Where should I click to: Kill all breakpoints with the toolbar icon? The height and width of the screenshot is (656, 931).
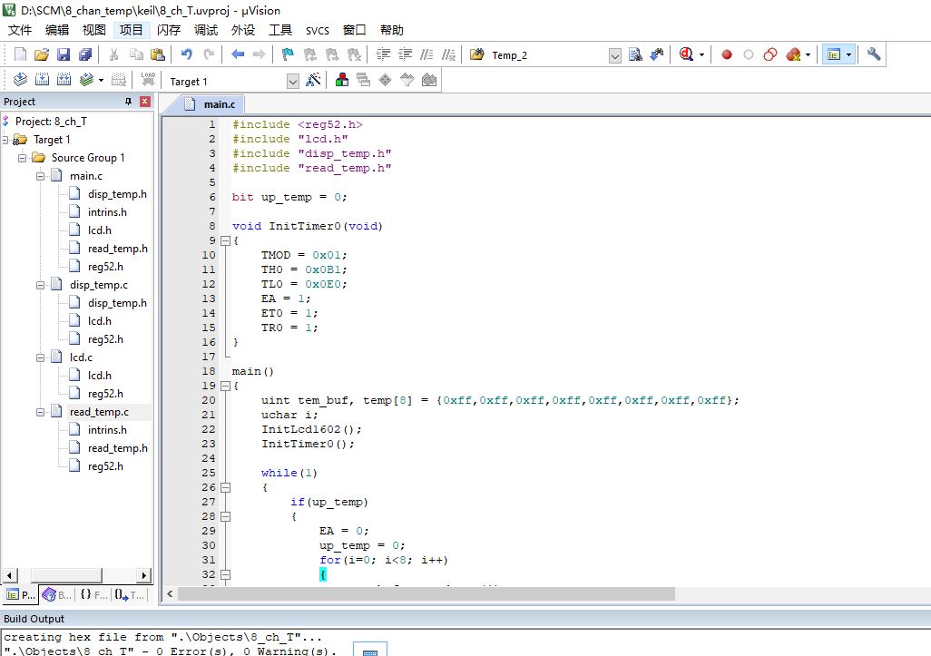point(793,54)
